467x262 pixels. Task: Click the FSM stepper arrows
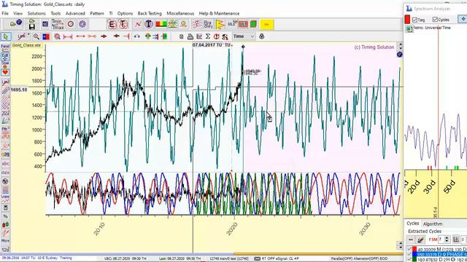(447, 239)
